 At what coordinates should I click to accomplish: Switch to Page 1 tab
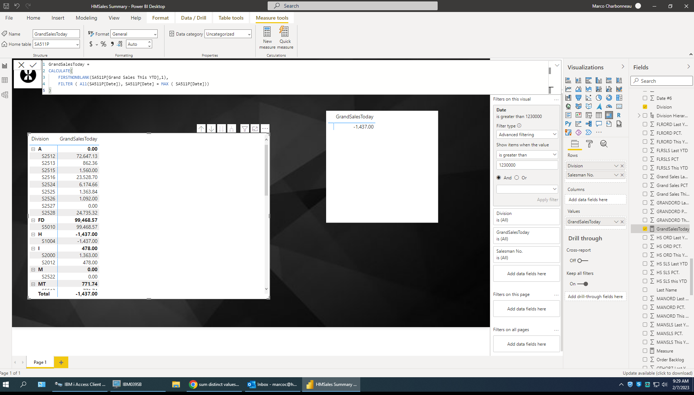click(x=40, y=362)
